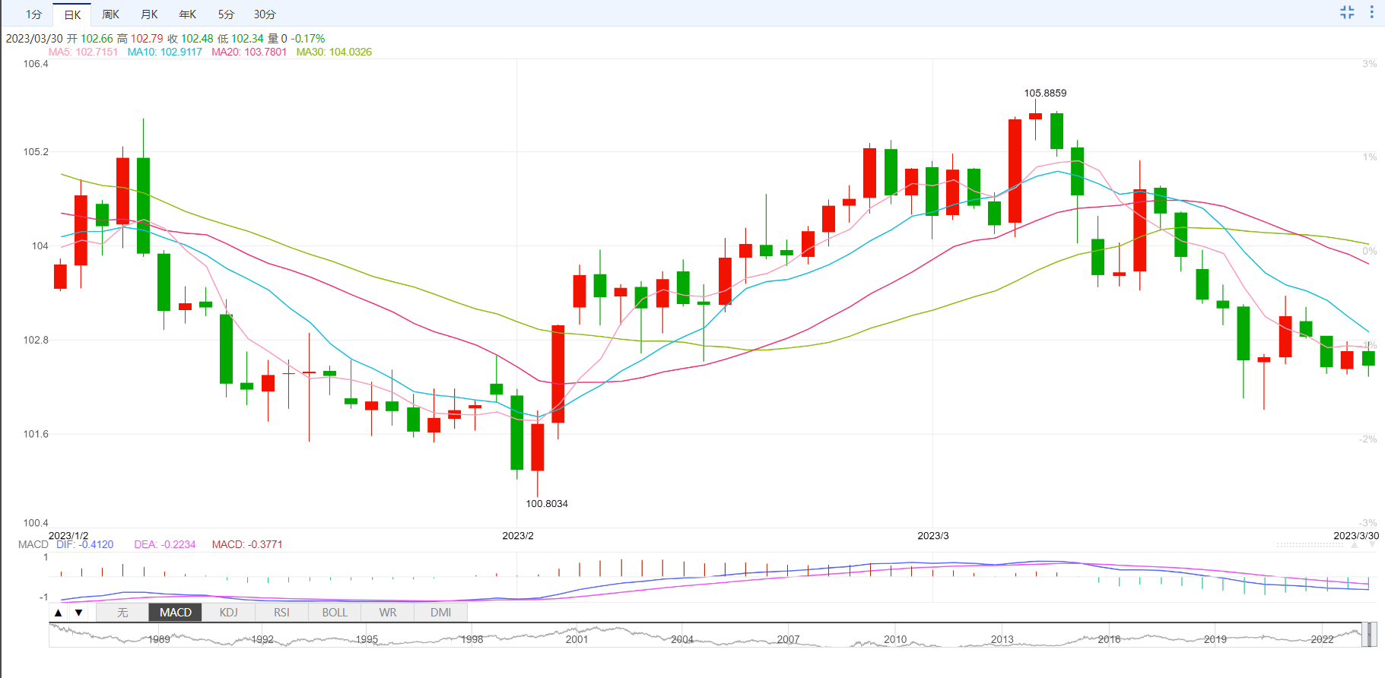Image resolution: width=1385 pixels, height=678 pixels.
Task: Choose the 无 (none) indicator option
Action: (122, 613)
